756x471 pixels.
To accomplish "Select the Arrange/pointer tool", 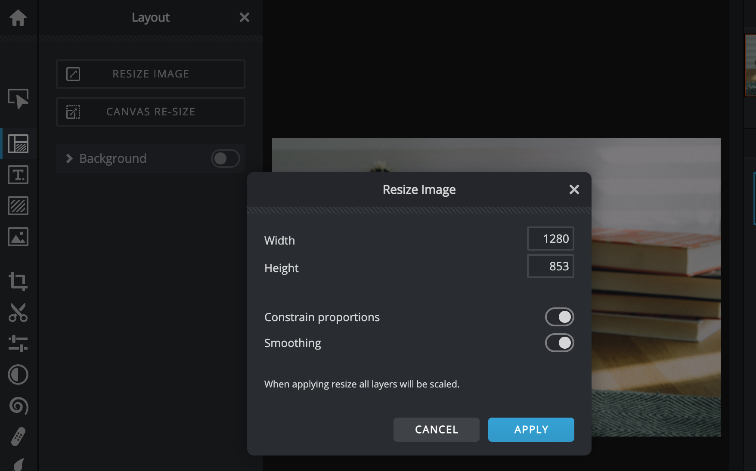I will tap(18, 99).
